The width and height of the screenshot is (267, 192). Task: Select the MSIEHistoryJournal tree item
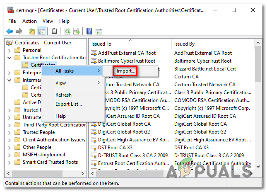44,155
